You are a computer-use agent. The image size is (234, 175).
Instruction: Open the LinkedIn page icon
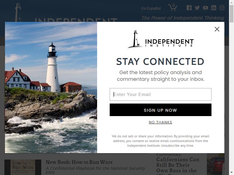point(214,8)
